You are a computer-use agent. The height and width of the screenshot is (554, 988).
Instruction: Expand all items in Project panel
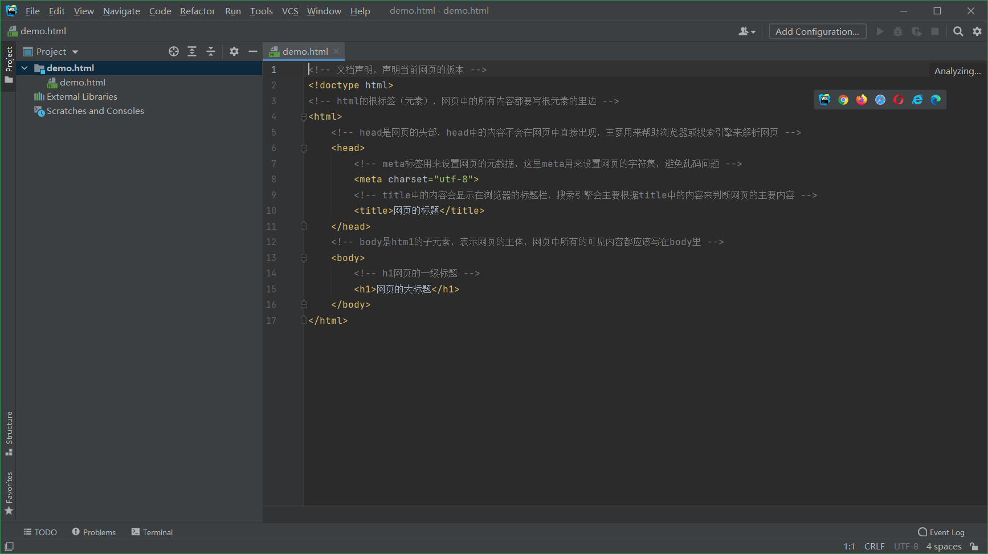pyautogui.click(x=192, y=51)
